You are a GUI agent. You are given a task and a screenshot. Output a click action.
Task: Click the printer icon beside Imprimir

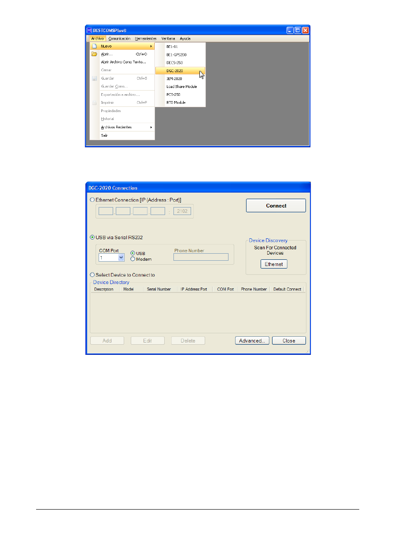pos(94,102)
